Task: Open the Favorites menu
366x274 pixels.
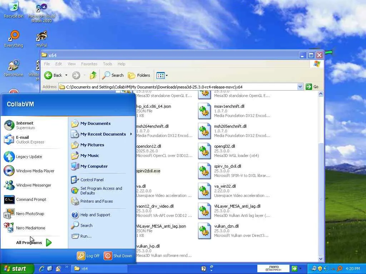Action: tap(89, 64)
